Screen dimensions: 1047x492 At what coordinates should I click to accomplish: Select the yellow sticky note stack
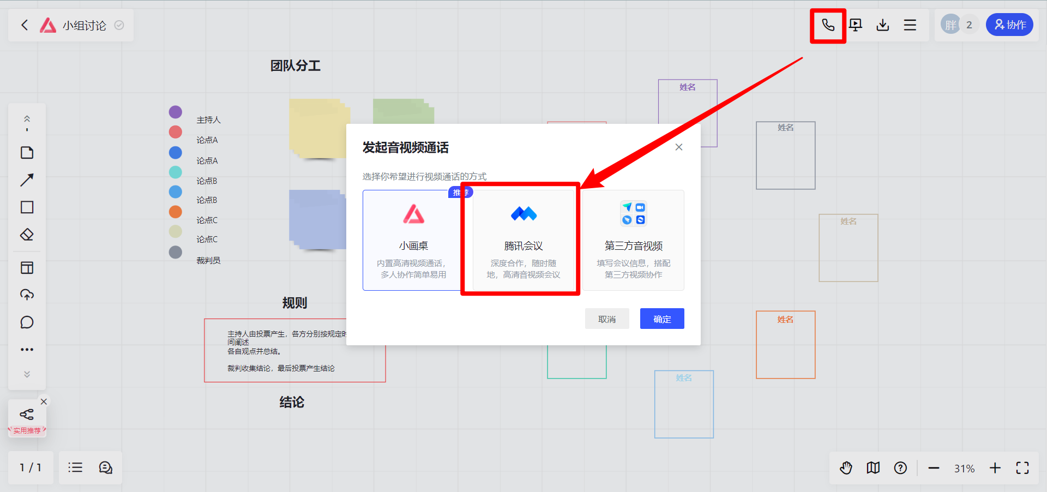(318, 129)
